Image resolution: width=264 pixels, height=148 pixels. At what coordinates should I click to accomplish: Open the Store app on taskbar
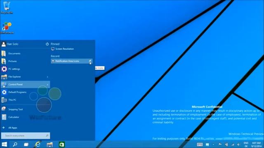(62, 144)
